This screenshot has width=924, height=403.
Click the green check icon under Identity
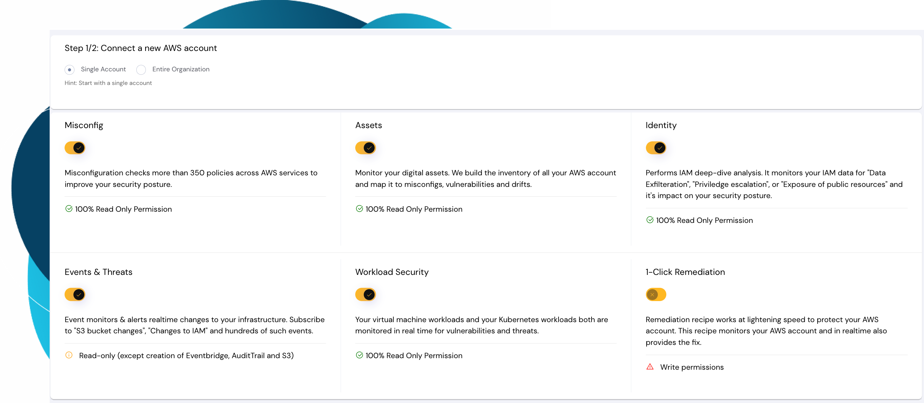click(x=650, y=220)
